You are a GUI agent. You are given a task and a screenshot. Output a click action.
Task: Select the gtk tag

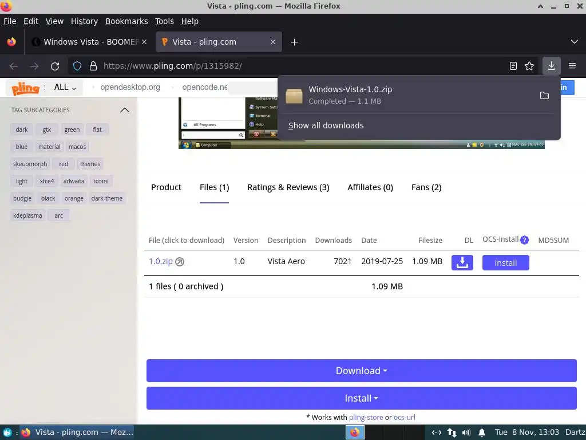[47, 129]
